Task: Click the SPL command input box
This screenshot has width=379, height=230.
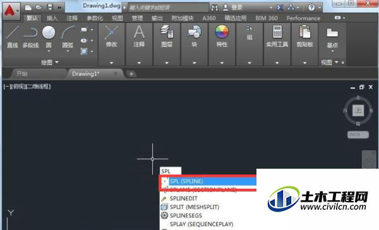Action: tap(171, 171)
